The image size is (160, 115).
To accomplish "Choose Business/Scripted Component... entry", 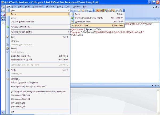I will coord(97,18).
